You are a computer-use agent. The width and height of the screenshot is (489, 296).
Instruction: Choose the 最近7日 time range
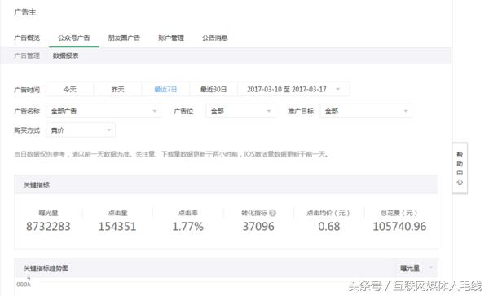point(165,89)
